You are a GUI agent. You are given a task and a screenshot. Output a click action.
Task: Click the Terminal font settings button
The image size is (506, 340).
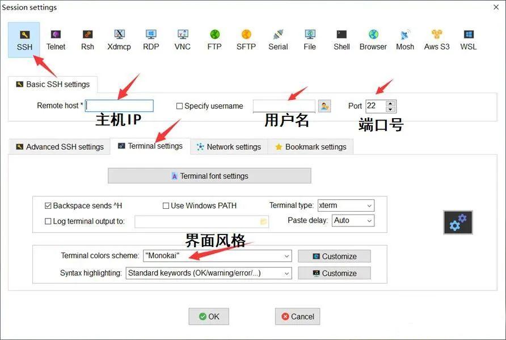209,175
